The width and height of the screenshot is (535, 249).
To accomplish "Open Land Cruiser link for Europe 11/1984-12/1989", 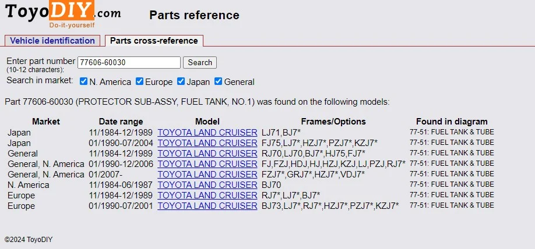I will [x=207, y=195].
